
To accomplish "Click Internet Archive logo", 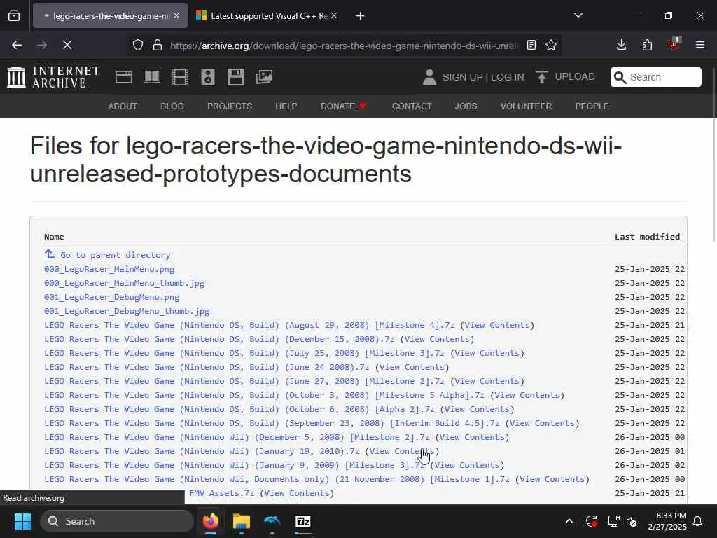I will pos(53,77).
